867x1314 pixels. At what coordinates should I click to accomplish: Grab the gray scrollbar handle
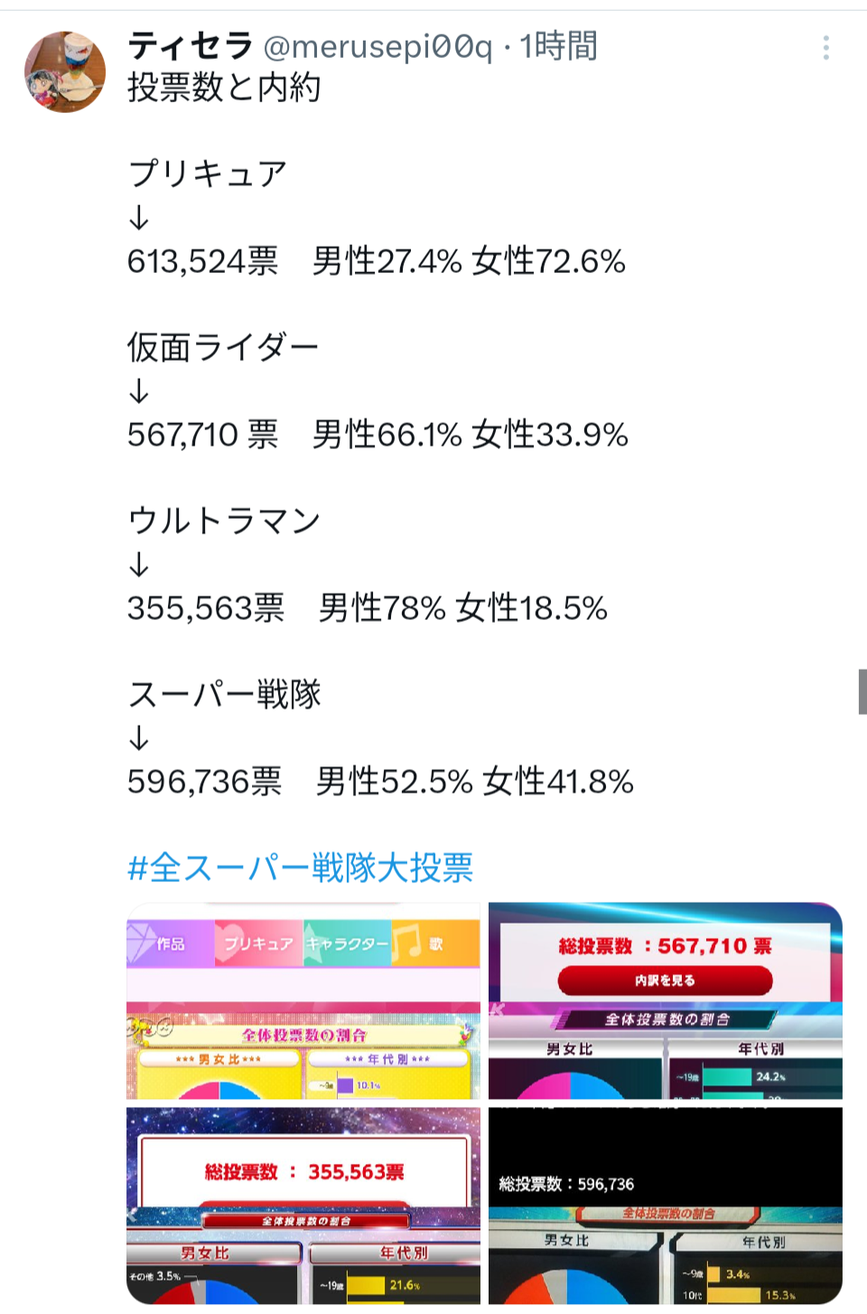(x=862, y=692)
